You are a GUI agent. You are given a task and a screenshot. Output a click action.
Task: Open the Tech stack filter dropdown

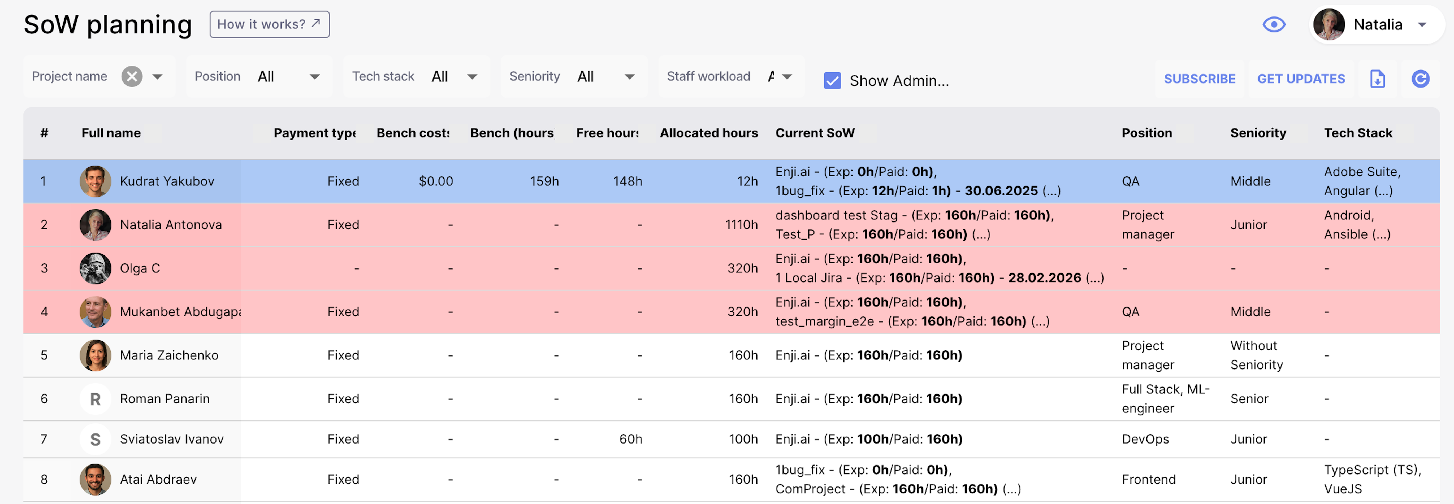point(416,76)
